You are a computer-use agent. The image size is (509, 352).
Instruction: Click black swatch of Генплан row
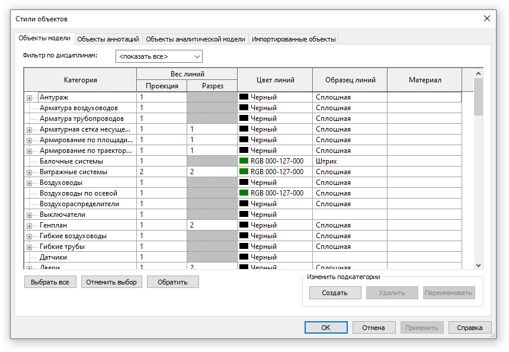tap(244, 225)
